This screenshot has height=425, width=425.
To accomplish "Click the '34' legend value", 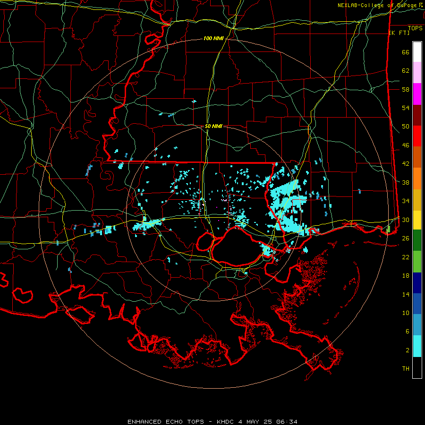I will click(406, 201).
